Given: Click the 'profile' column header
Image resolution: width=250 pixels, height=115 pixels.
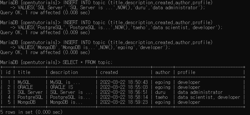Looking at the screenshot, I should pos(186,73).
